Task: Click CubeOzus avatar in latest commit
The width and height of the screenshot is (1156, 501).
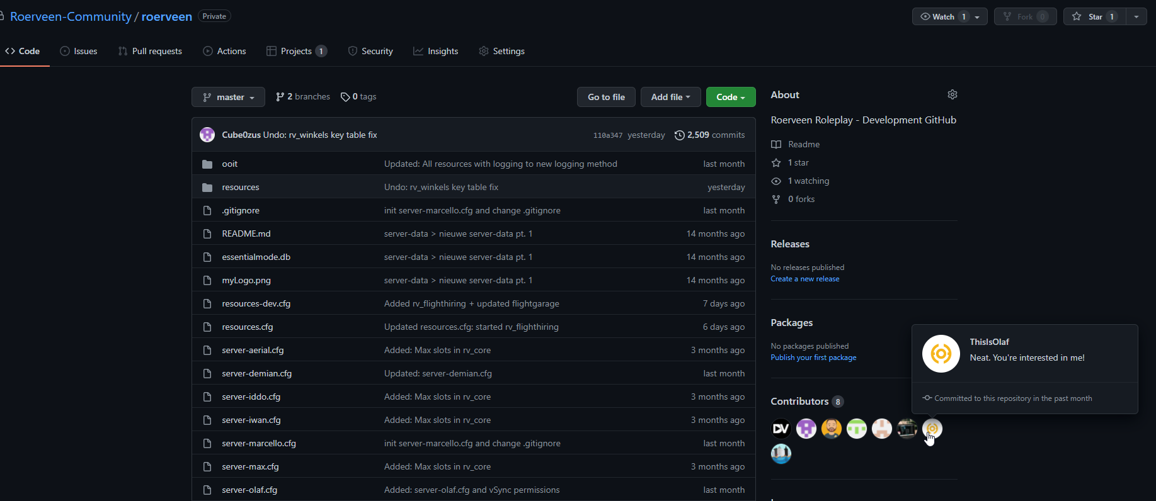Action: (x=207, y=135)
